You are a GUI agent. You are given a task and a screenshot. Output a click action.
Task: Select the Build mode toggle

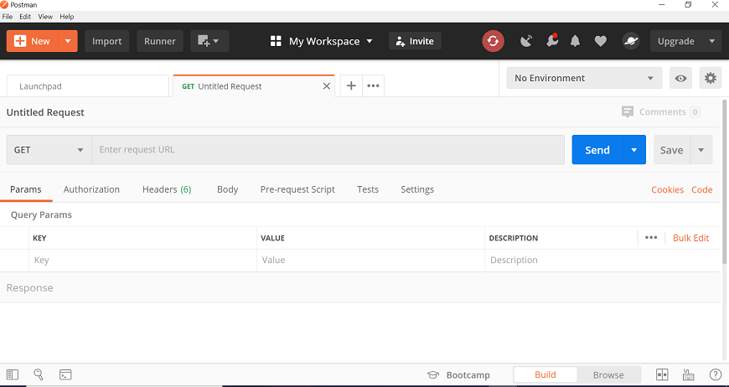pos(545,375)
